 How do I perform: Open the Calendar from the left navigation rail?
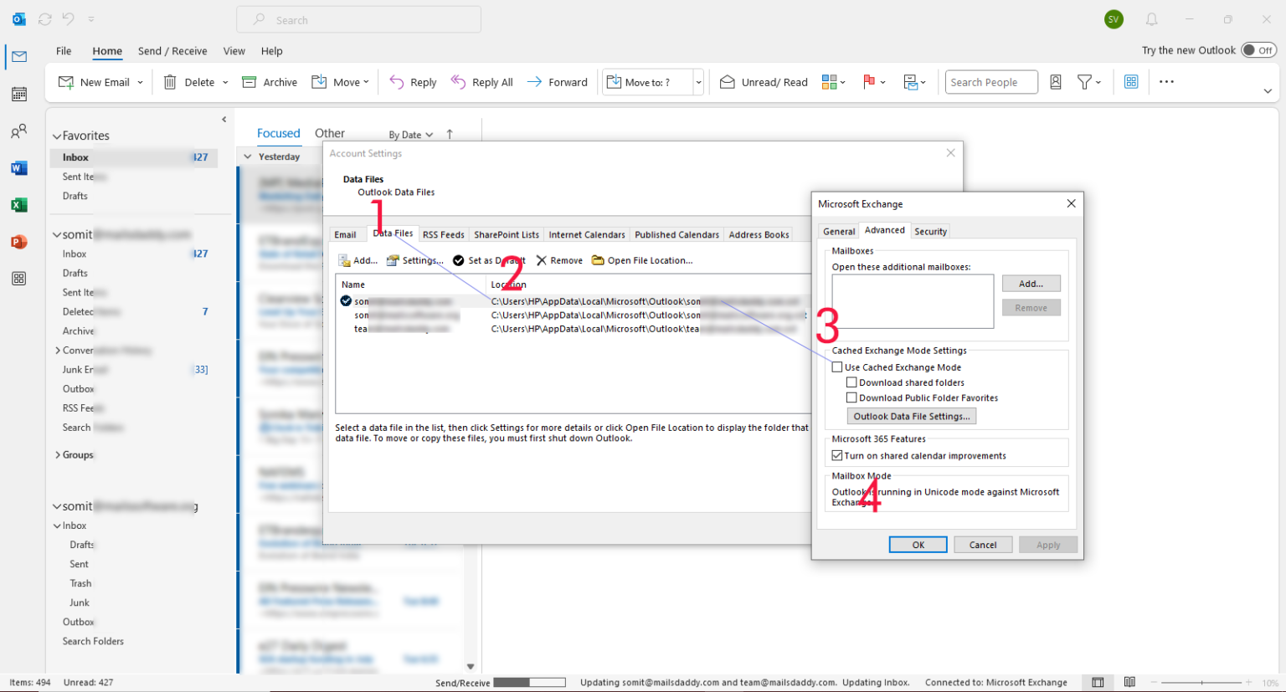tap(18, 94)
